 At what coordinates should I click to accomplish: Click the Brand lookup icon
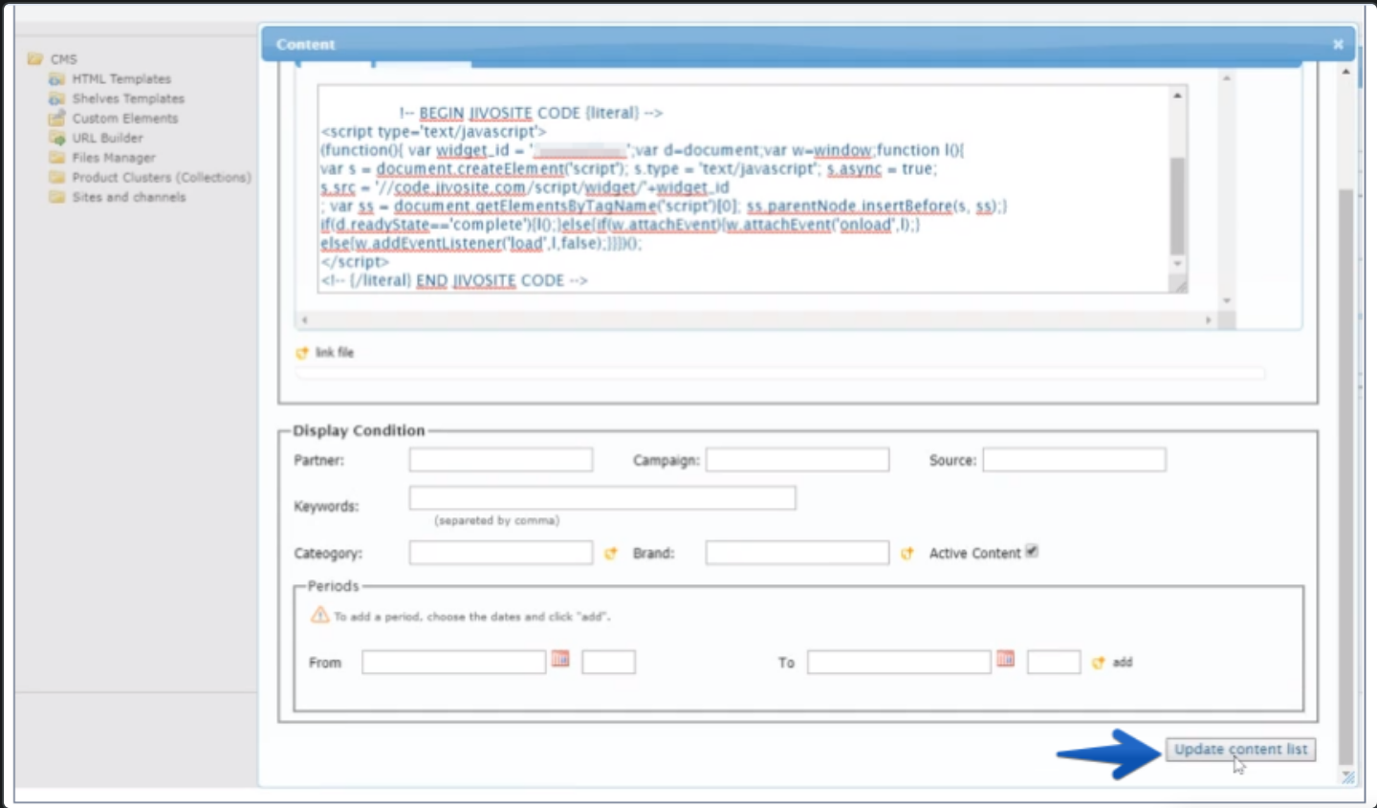pos(907,553)
